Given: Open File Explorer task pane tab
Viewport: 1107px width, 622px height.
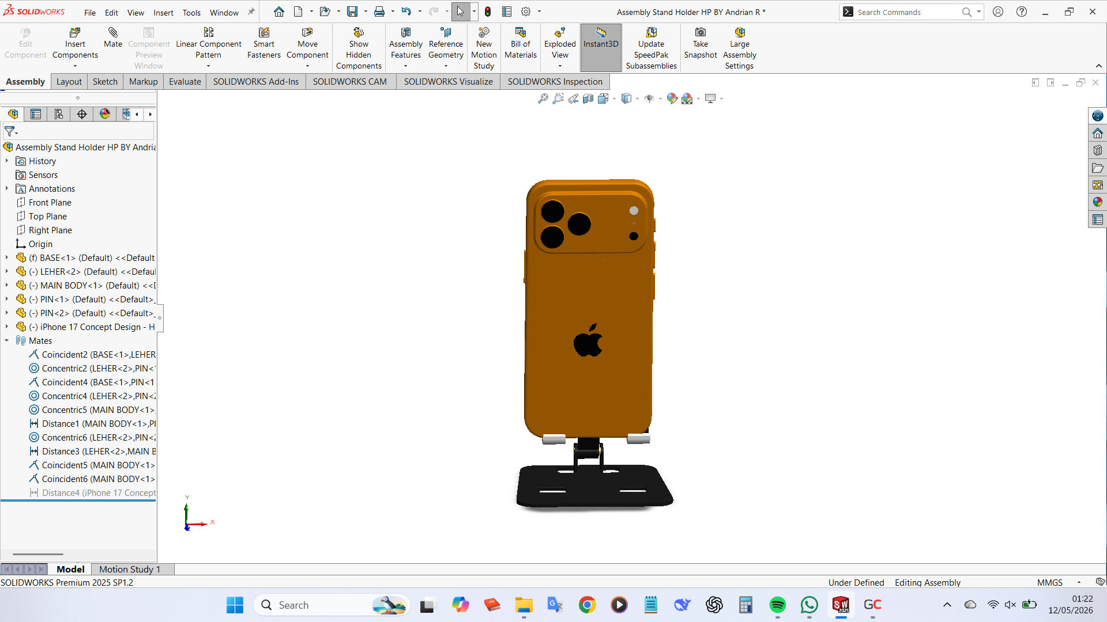Looking at the screenshot, I should tap(1098, 168).
